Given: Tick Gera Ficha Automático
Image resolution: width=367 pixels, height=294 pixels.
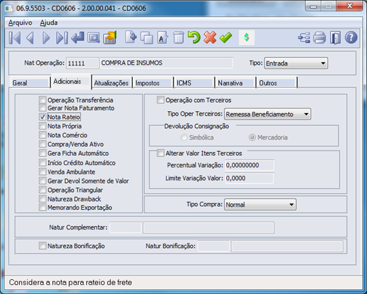Looking at the screenshot, I should click(x=43, y=153).
